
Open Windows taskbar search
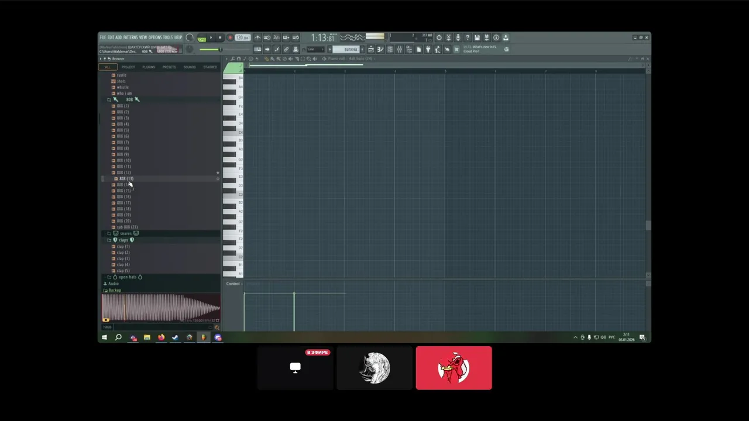[118, 337]
